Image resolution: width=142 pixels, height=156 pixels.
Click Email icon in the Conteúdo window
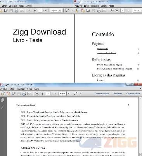(x=104, y=10)
